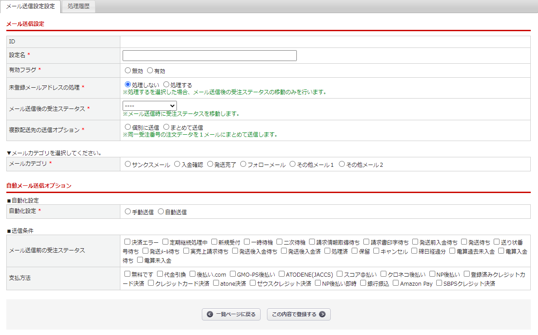Enable the ATODENE(JACCS) checkbox

coord(282,274)
